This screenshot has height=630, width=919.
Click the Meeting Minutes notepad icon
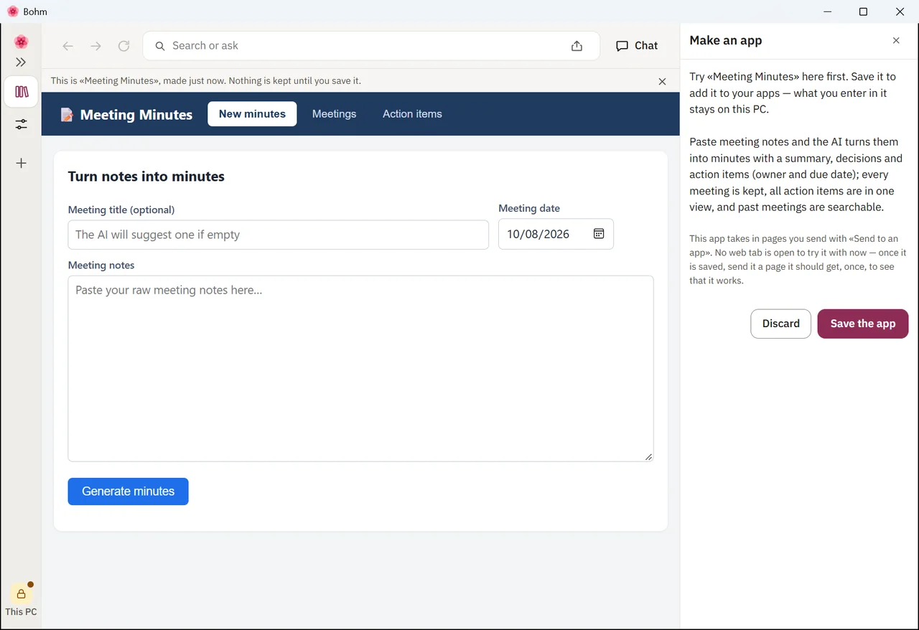pos(67,115)
